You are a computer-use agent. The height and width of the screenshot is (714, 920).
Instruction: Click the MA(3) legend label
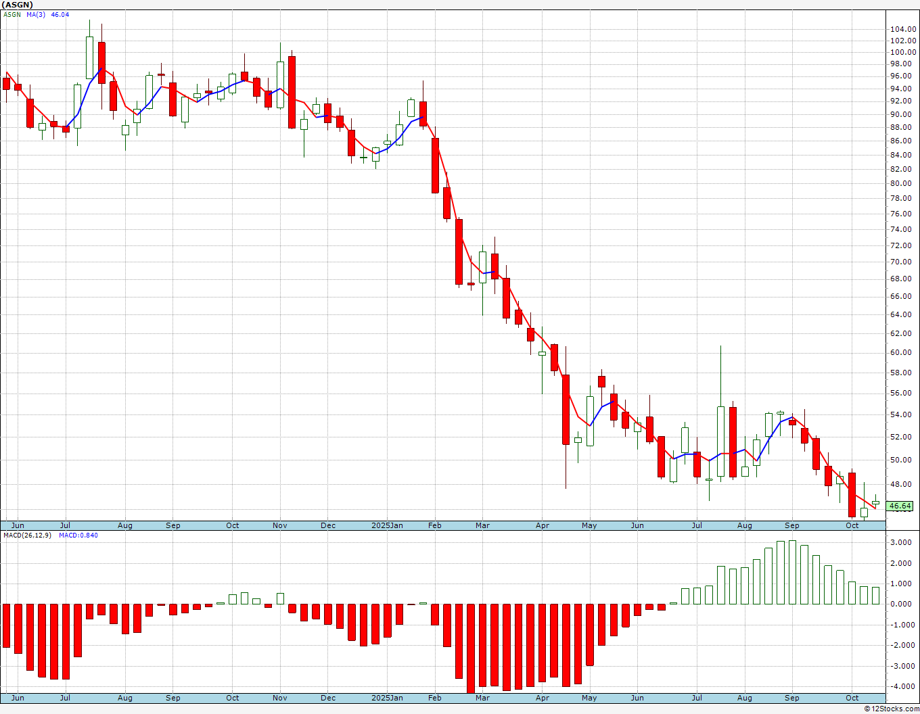pyautogui.click(x=36, y=15)
